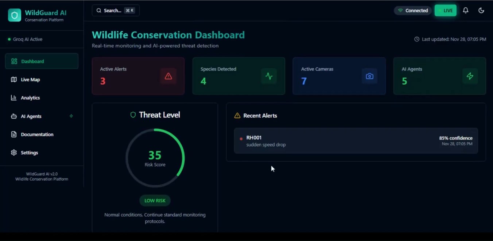This screenshot has height=241, width=493.
Task: Toggle the LIVE status indicator
Action: pos(445,10)
